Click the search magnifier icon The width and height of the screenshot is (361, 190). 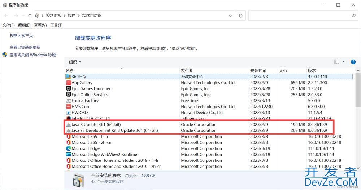354,16
